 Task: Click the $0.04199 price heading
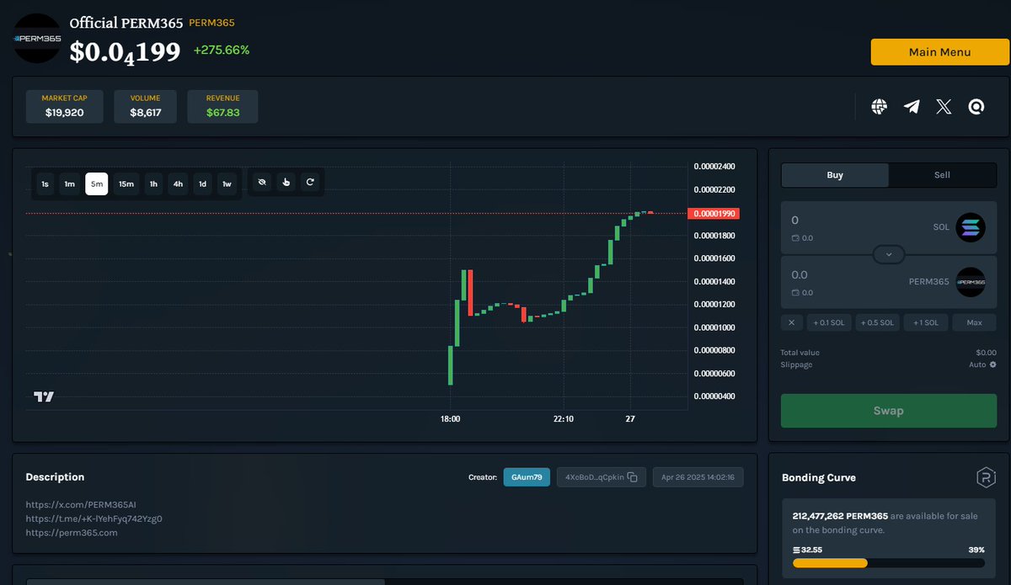(x=125, y=51)
